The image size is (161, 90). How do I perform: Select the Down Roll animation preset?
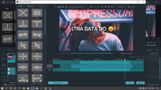click(37, 56)
